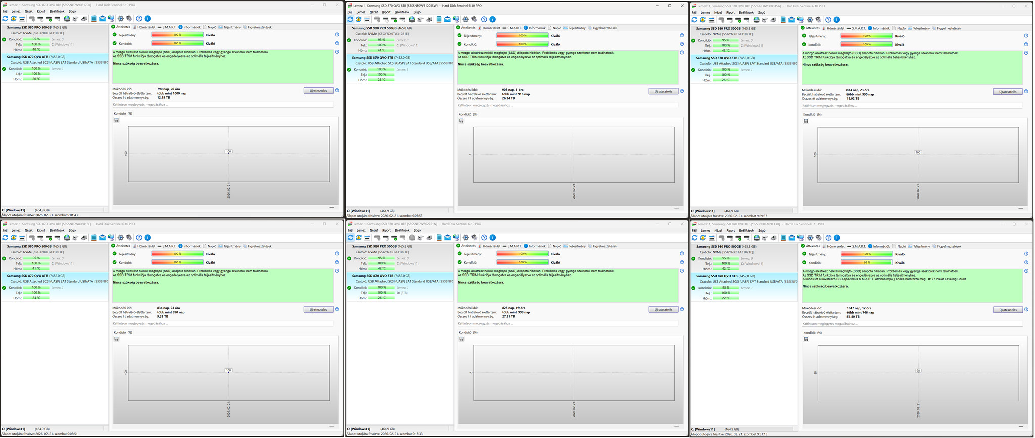Click note field in 825 nap window
This screenshot has width=1035, height=438.
point(568,323)
